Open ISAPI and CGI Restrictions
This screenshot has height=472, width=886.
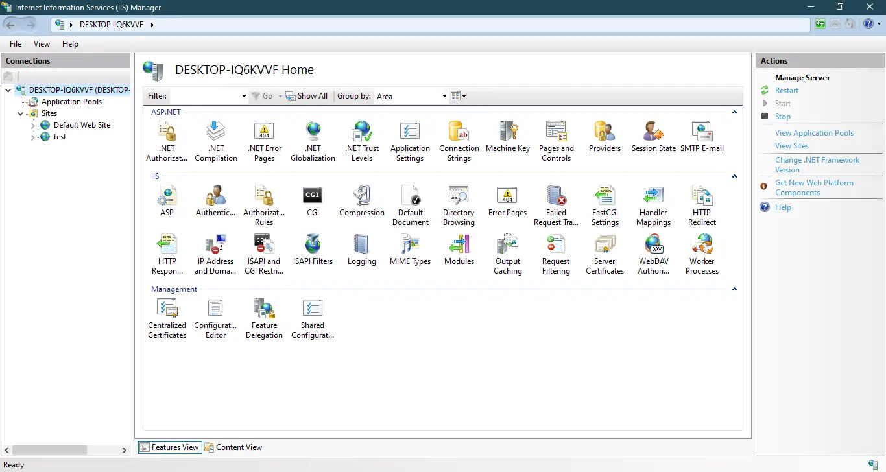264,254
